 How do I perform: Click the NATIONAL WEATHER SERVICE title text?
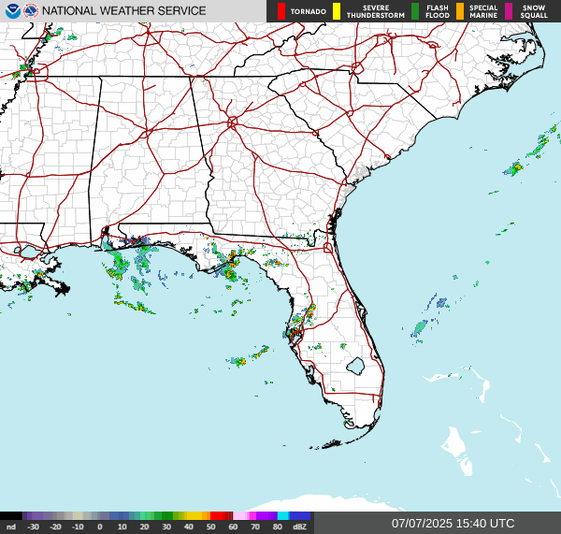(x=123, y=11)
